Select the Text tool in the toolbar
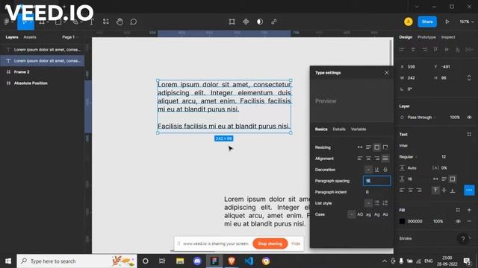The height and width of the screenshot is (268, 478). 91,22
